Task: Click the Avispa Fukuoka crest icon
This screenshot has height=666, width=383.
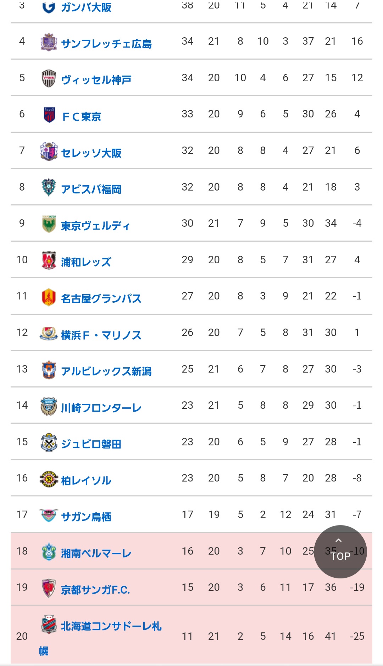Action: coord(49,187)
